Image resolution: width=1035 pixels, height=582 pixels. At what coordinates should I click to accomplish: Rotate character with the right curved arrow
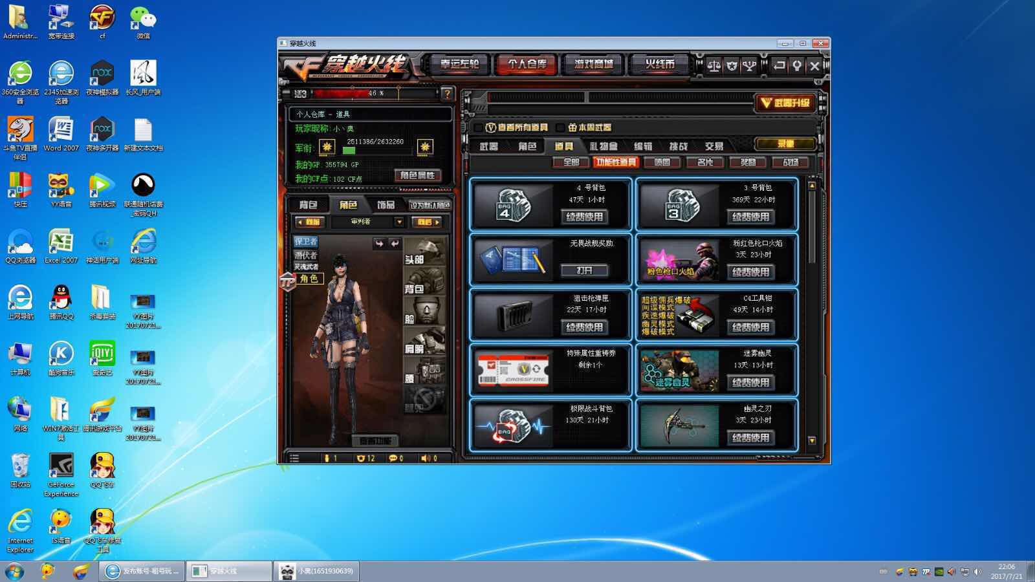click(x=394, y=243)
